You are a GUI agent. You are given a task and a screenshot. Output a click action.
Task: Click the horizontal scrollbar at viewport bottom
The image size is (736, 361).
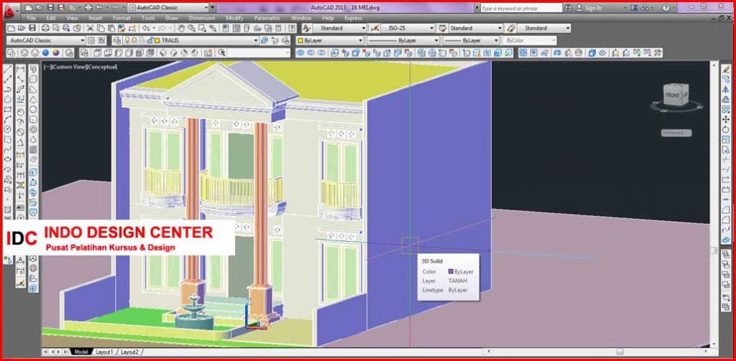coord(596,352)
